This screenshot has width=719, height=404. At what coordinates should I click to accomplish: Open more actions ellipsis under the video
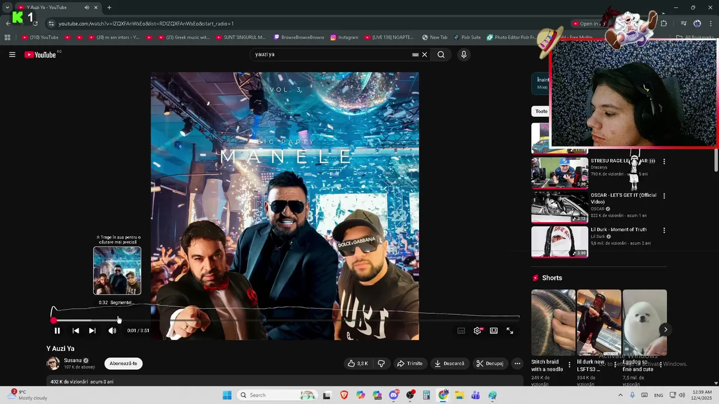click(517, 364)
